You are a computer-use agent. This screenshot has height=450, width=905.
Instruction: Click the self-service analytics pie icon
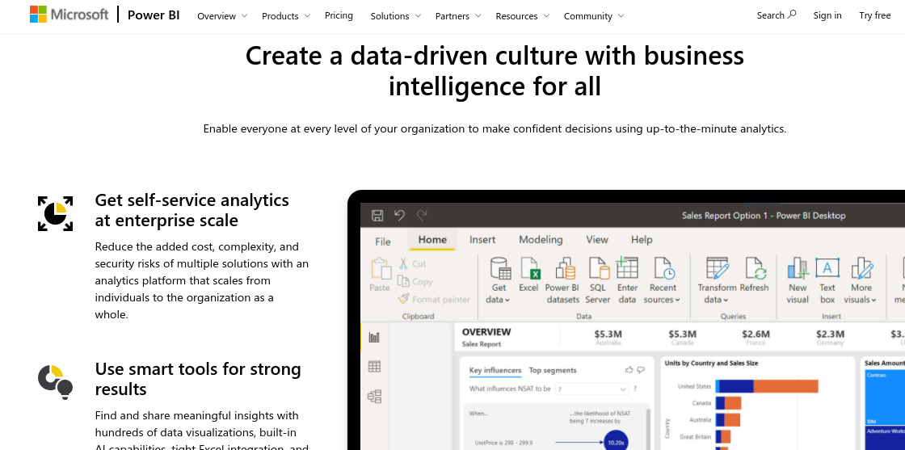click(x=56, y=213)
